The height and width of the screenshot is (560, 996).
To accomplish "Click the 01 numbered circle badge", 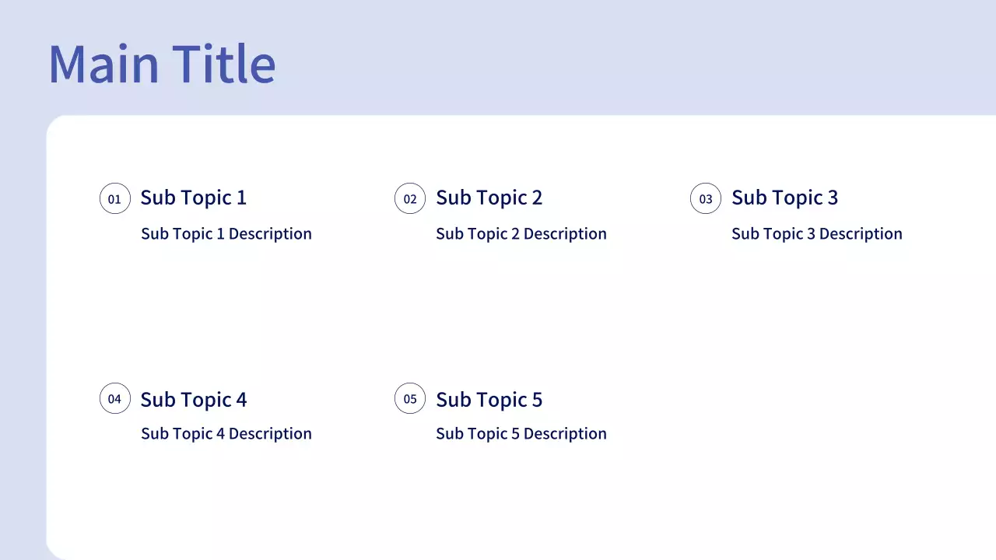I will pyautogui.click(x=114, y=198).
